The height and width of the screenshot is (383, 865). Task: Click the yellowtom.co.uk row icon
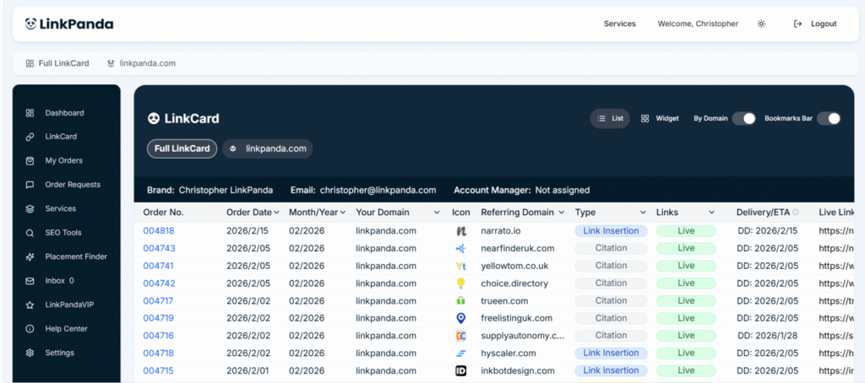point(460,266)
